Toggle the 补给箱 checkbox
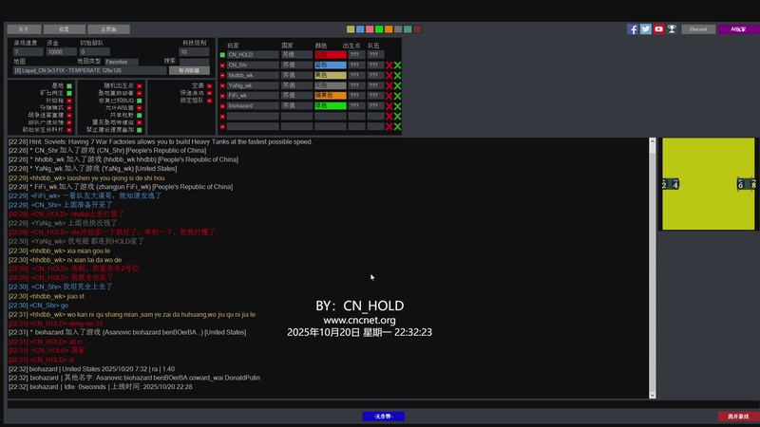The image size is (760, 427). coord(69,101)
